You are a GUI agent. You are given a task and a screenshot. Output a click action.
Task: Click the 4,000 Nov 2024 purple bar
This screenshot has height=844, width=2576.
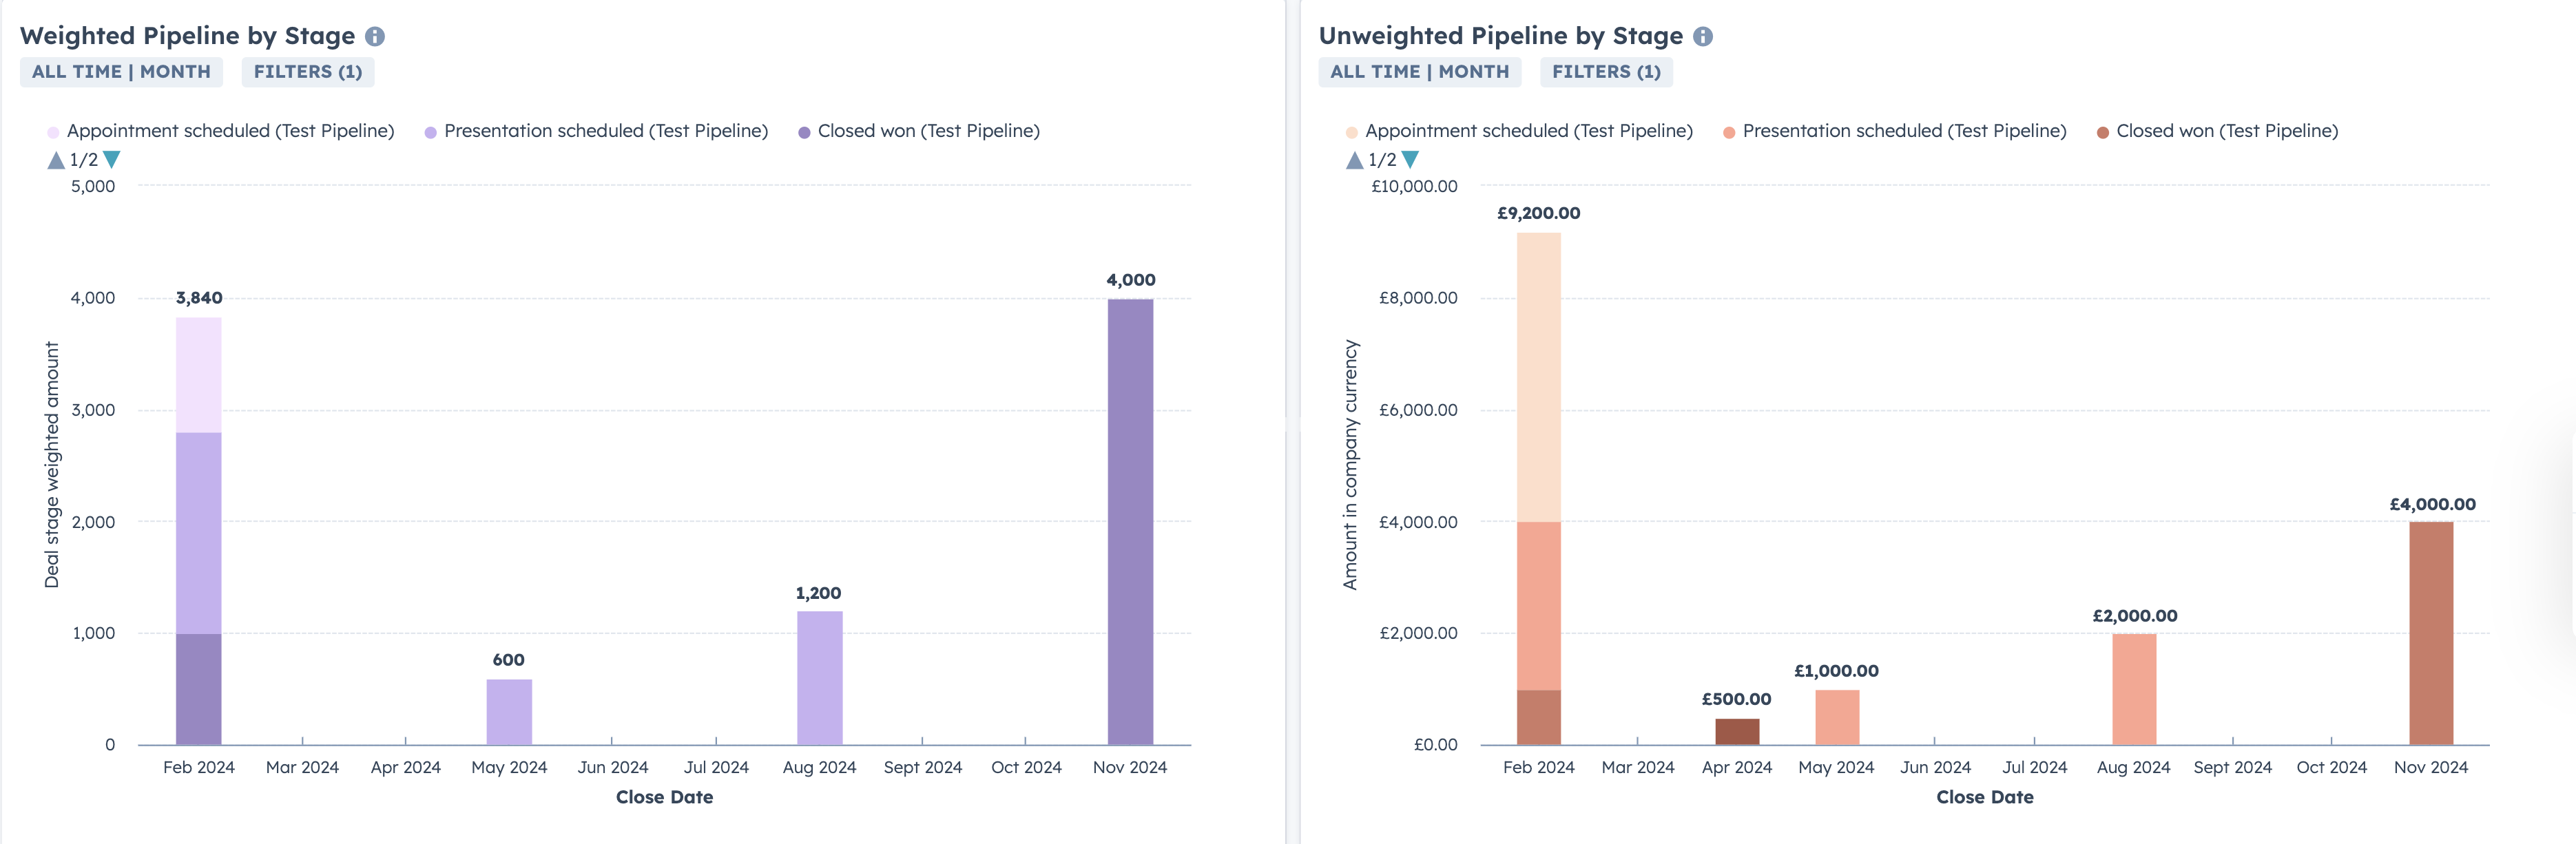tap(1130, 520)
